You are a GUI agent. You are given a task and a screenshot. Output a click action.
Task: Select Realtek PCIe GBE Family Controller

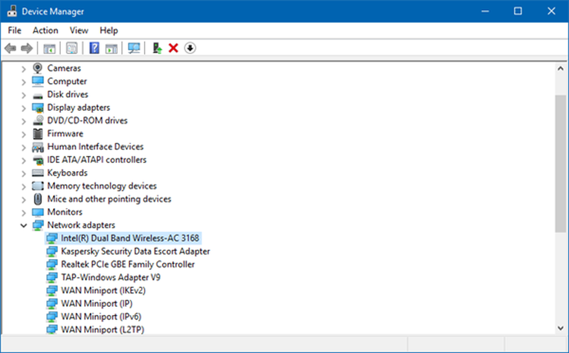point(127,264)
